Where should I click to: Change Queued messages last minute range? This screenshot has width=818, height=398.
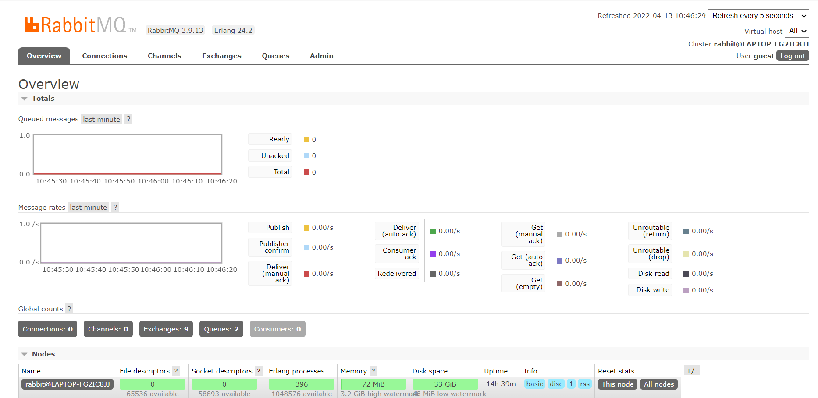coord(101,119)
